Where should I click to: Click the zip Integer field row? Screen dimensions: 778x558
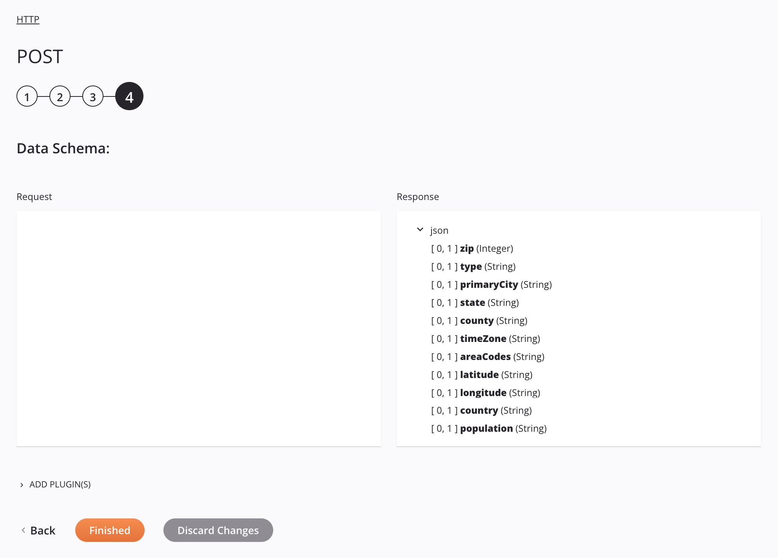[472, 248]
